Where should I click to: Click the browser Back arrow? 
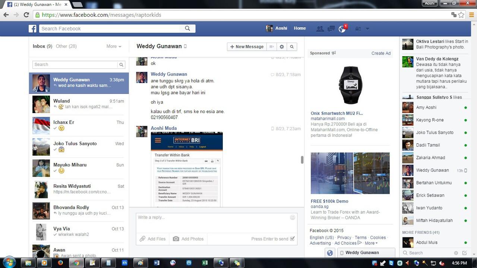[6, 15]
